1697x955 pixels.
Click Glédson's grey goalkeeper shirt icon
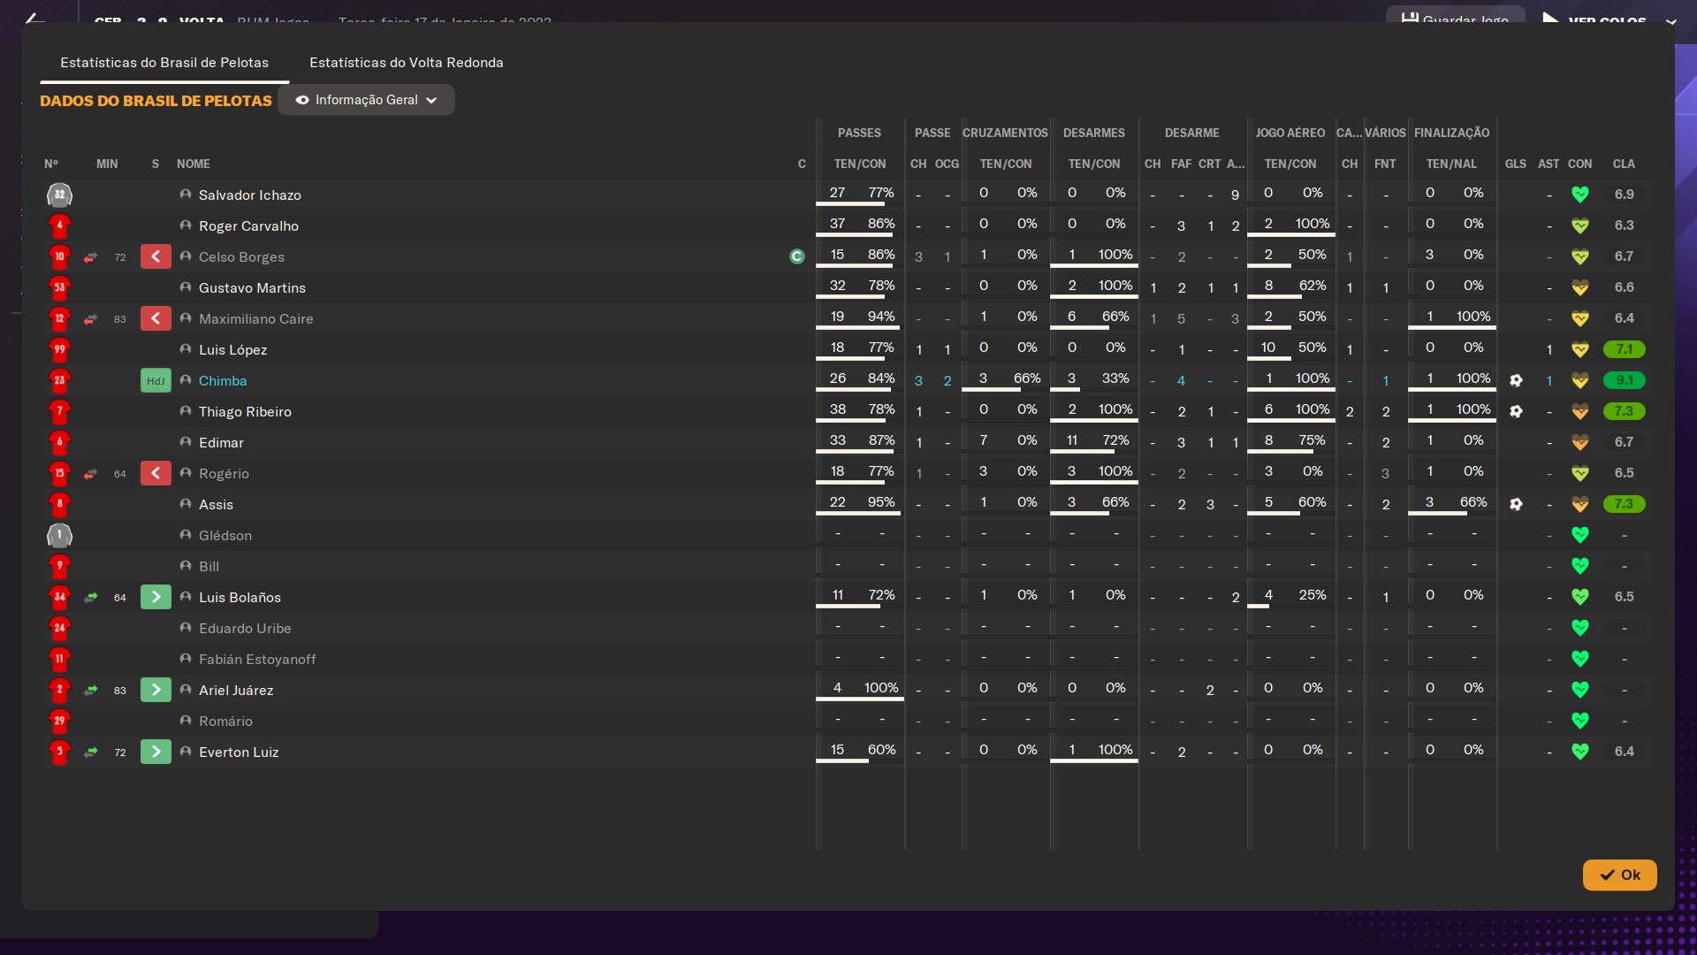[59, 535]
